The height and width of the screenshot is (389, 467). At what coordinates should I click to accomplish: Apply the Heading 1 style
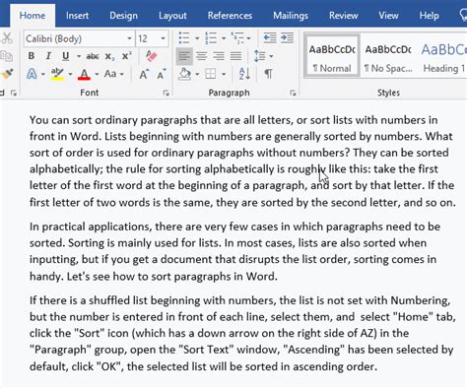click(443, 56)
